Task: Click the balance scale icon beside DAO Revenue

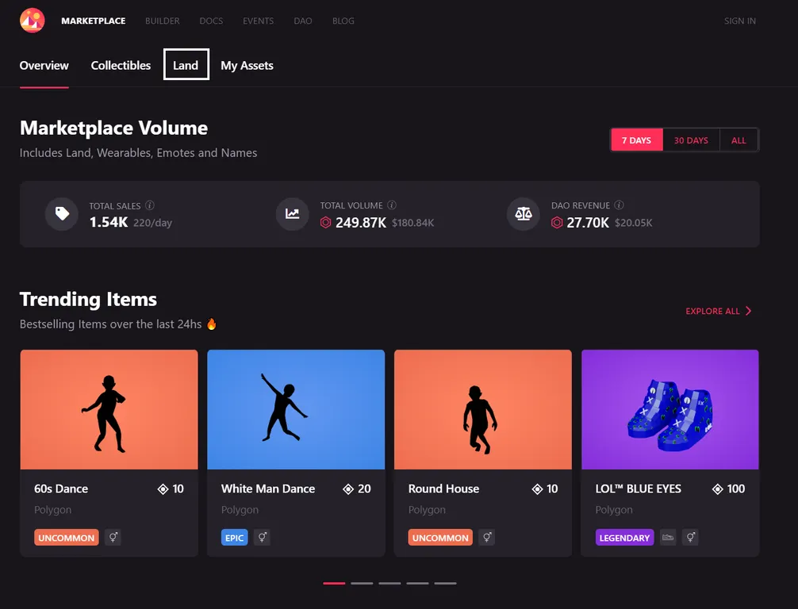Action: pyautogui.click(x=524, y=213)
